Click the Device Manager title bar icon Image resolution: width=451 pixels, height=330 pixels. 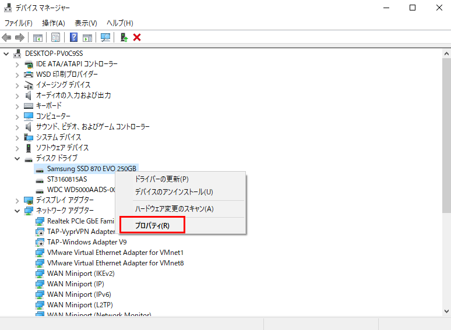[x=8, y=8]
